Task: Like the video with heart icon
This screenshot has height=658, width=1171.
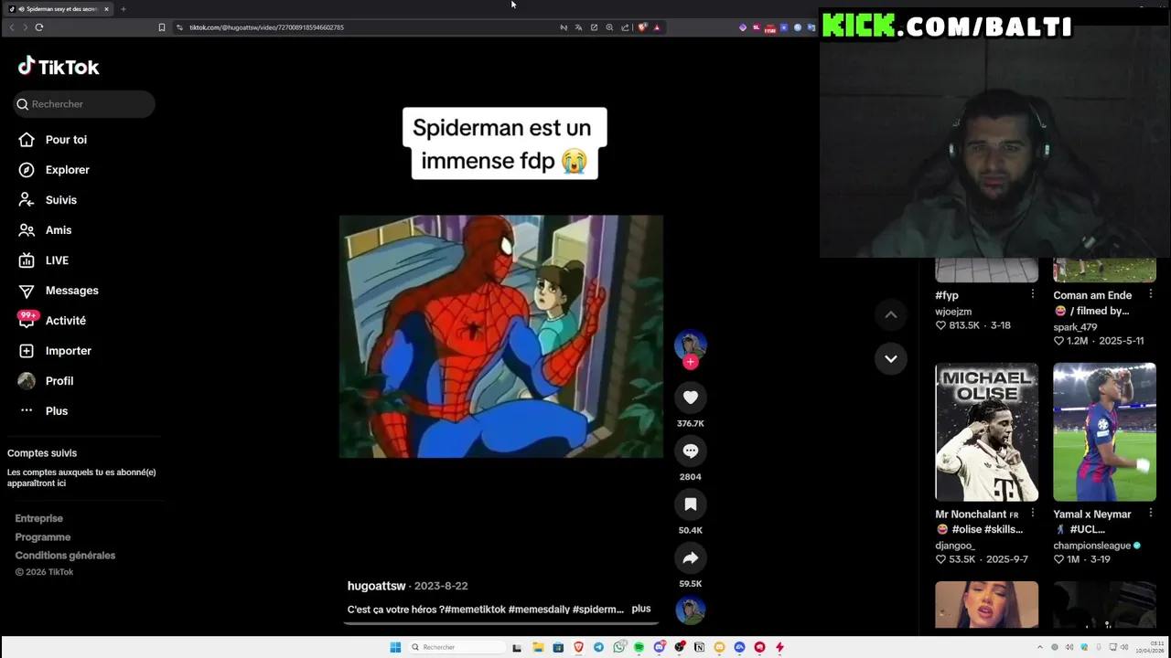Action: coord(691,398)
